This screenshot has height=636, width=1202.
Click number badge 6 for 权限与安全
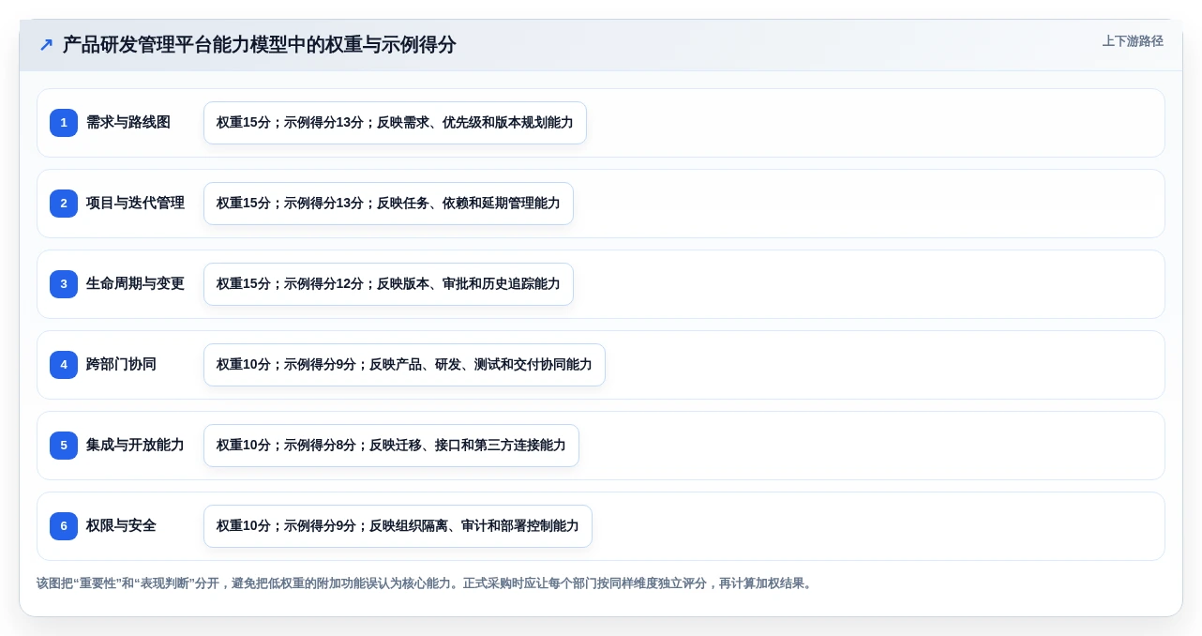tap(64, 526)
